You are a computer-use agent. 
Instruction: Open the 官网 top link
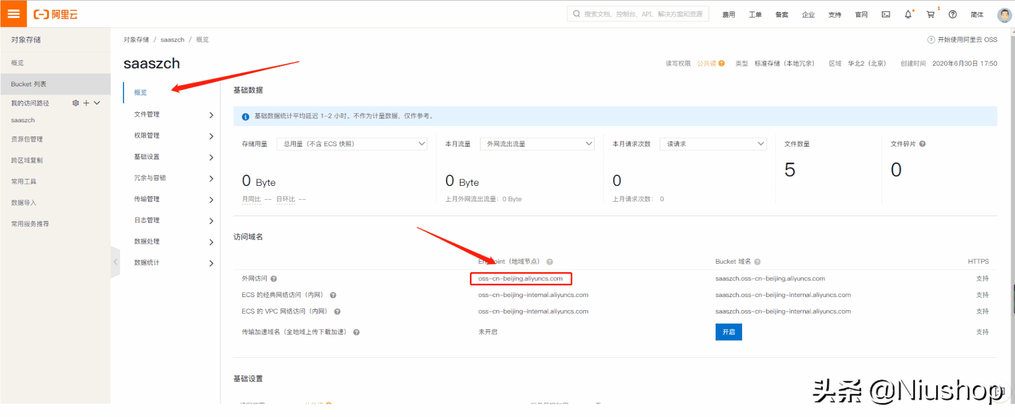click(861, 15)
